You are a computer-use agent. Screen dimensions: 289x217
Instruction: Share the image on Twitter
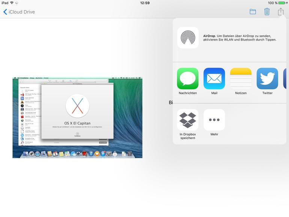[267, 78]
